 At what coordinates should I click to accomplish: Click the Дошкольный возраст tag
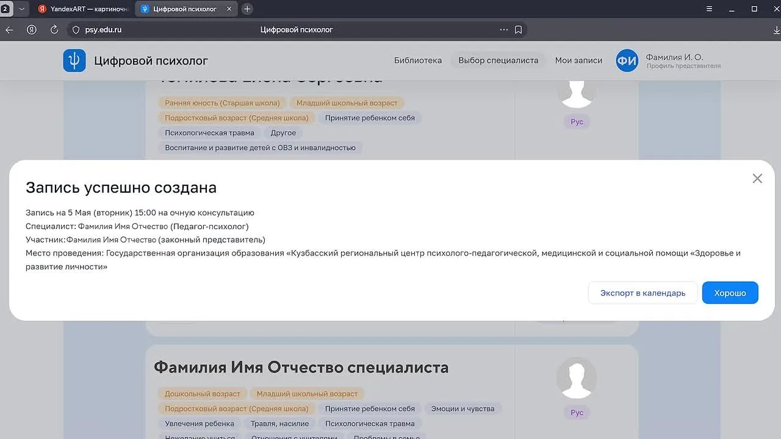[x=203, y=394]
